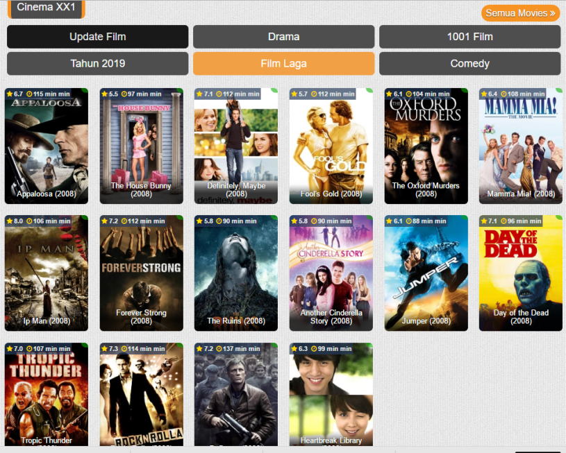Select Another Cinderella Story poster
Viewport: 566px width, 453px height.
(x=331, y=273)
